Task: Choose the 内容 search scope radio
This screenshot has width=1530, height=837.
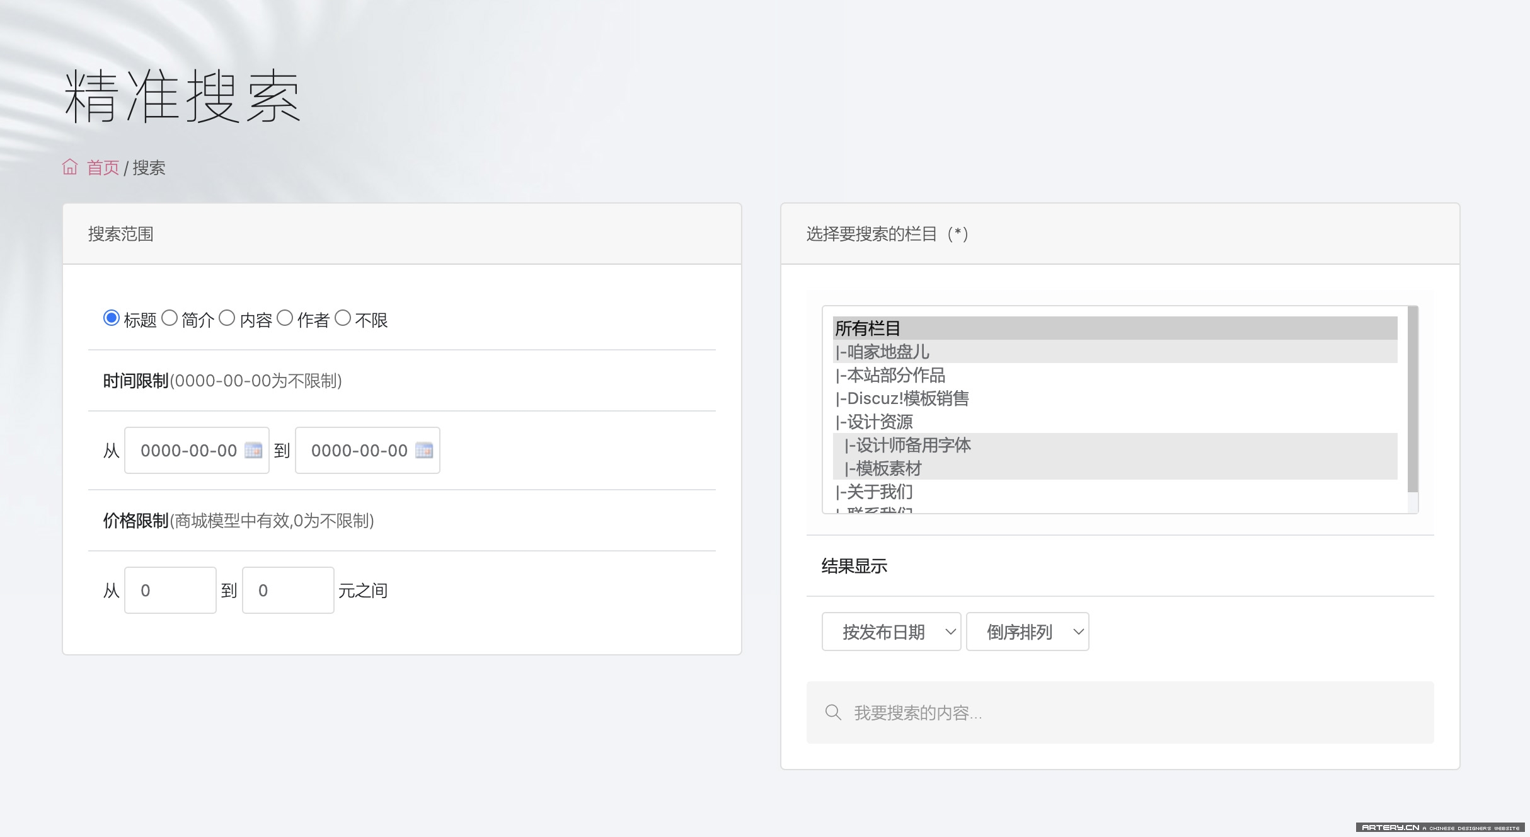Action: [227, 318]
